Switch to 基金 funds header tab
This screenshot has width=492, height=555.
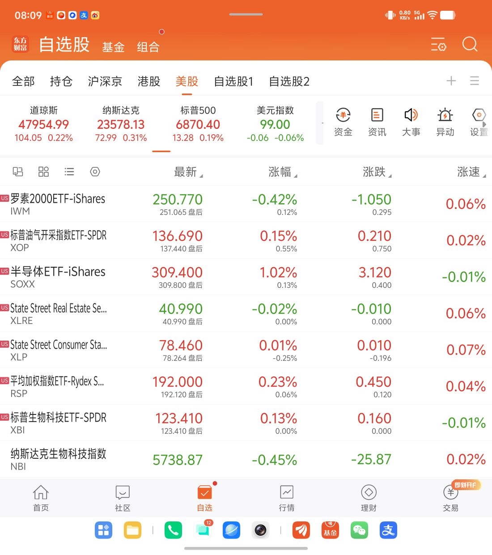coord(113,47)
